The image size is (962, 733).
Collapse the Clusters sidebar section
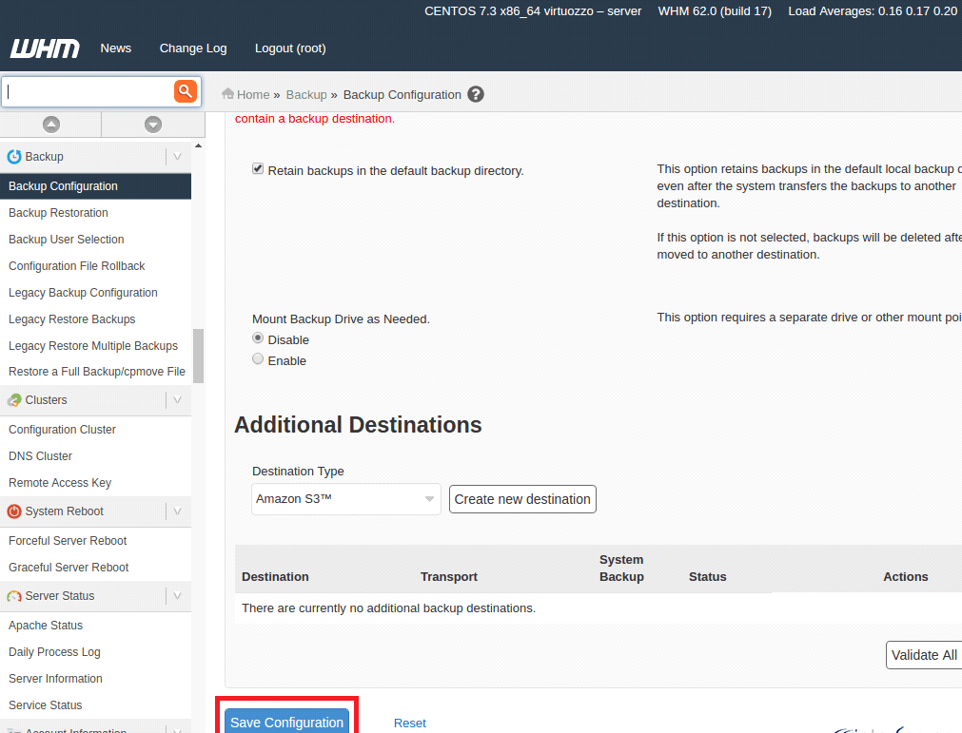(177, 400)
